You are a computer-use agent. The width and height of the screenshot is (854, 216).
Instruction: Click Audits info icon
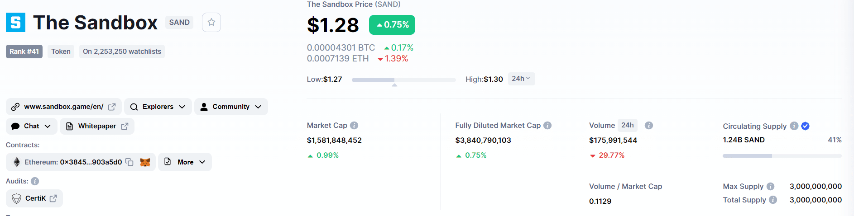(35, 181)
